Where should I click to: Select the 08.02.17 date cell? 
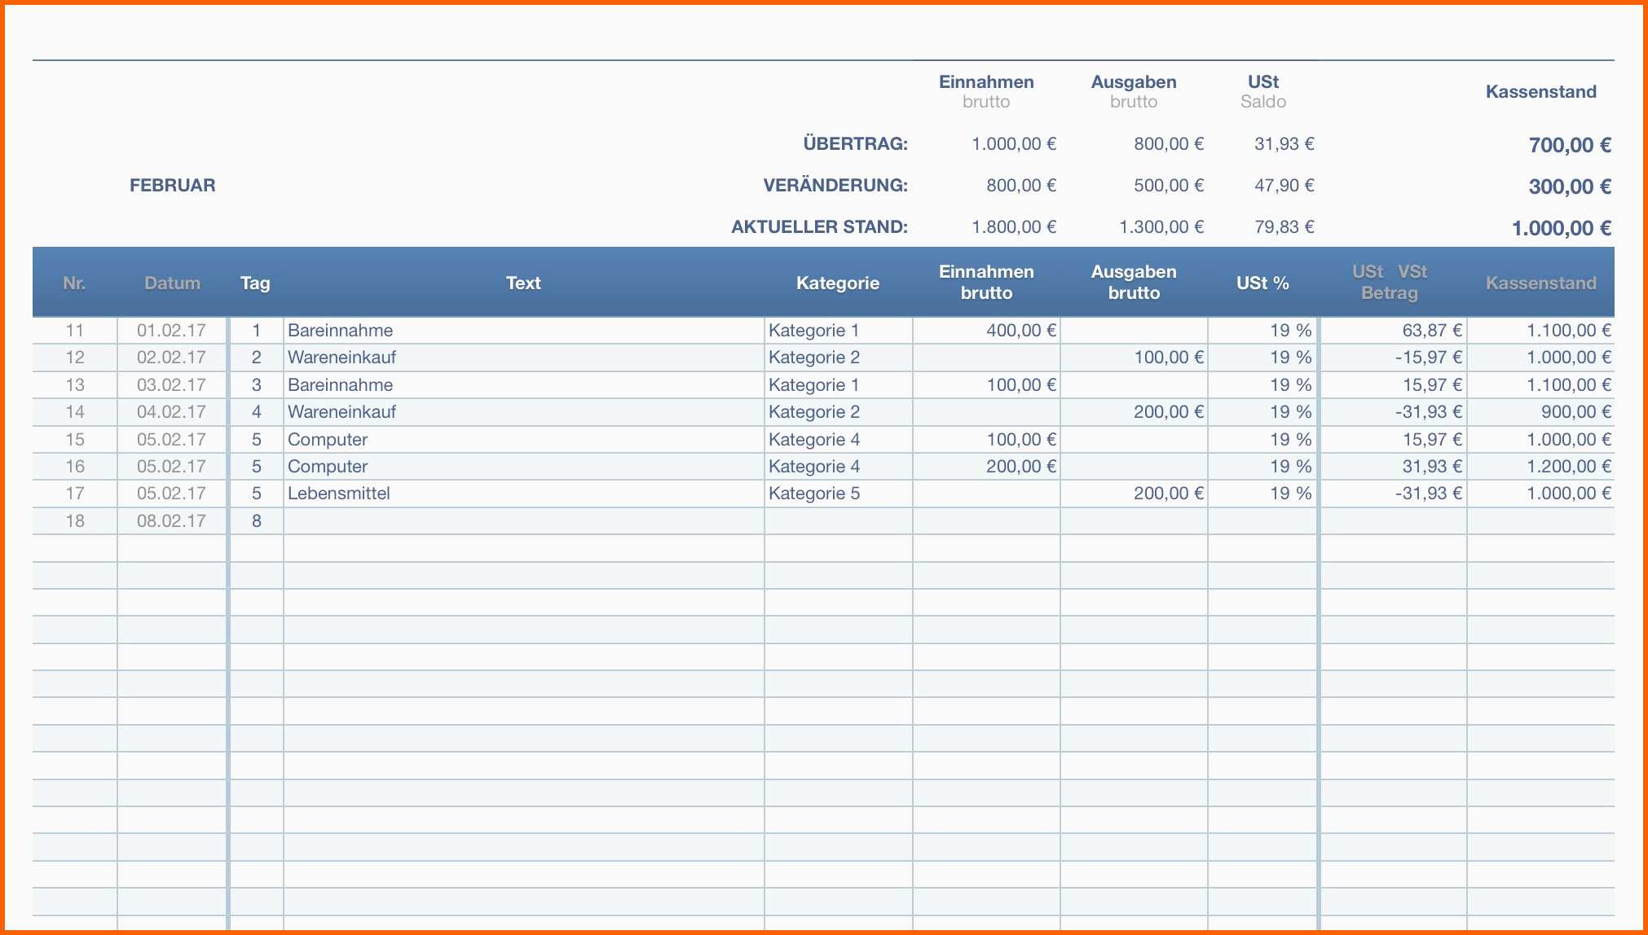(171, 520)
